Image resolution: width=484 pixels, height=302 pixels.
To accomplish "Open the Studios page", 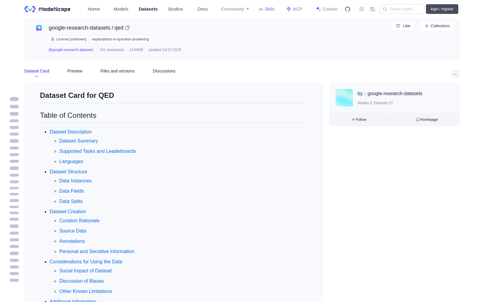I will tap(175, 9).
